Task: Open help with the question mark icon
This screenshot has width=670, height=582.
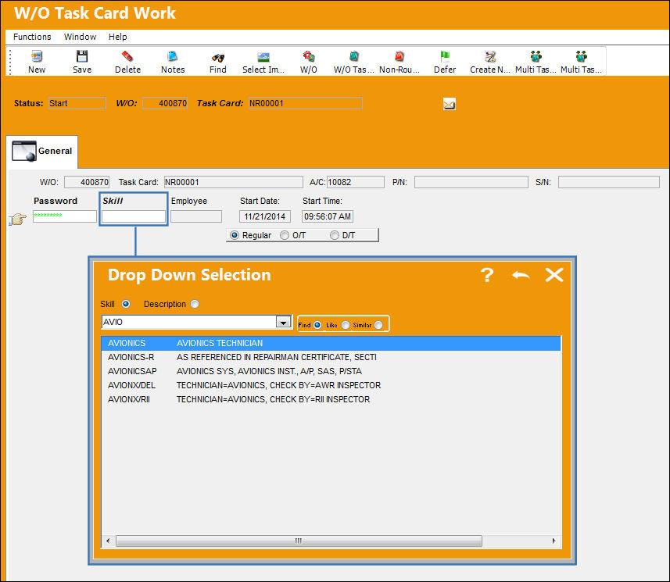Action: pyautogui.click(x=487, y=275)
